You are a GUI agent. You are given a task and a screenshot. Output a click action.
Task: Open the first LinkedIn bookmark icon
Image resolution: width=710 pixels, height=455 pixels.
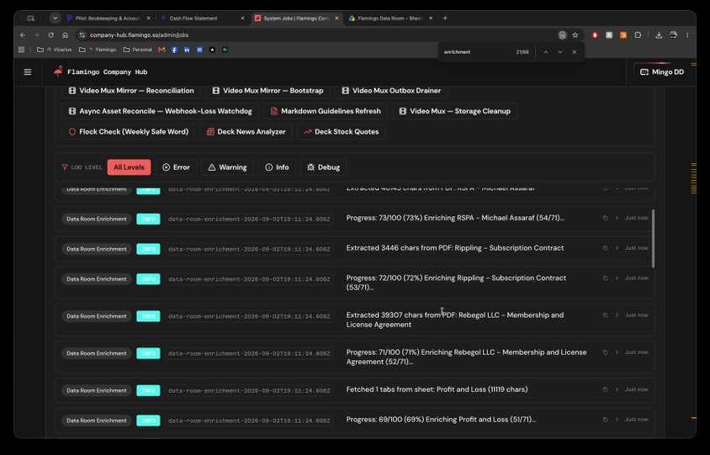coord(187,50)
